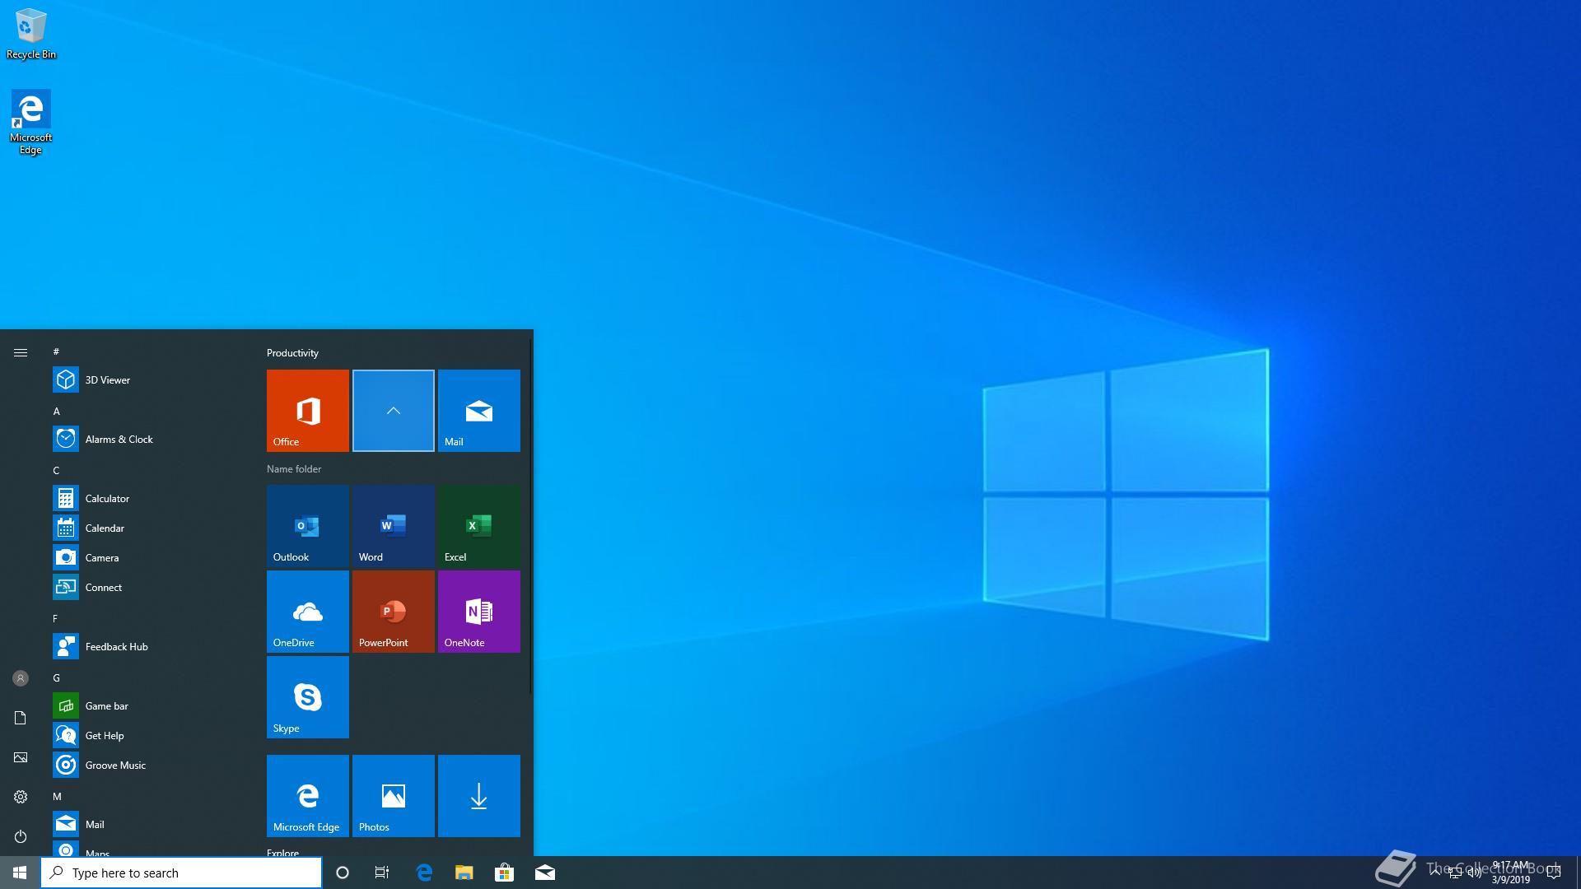Open the Mail tile in Productivity
Screen dimensions: 1581x889
pyautogui.click(x=479, y=411)
